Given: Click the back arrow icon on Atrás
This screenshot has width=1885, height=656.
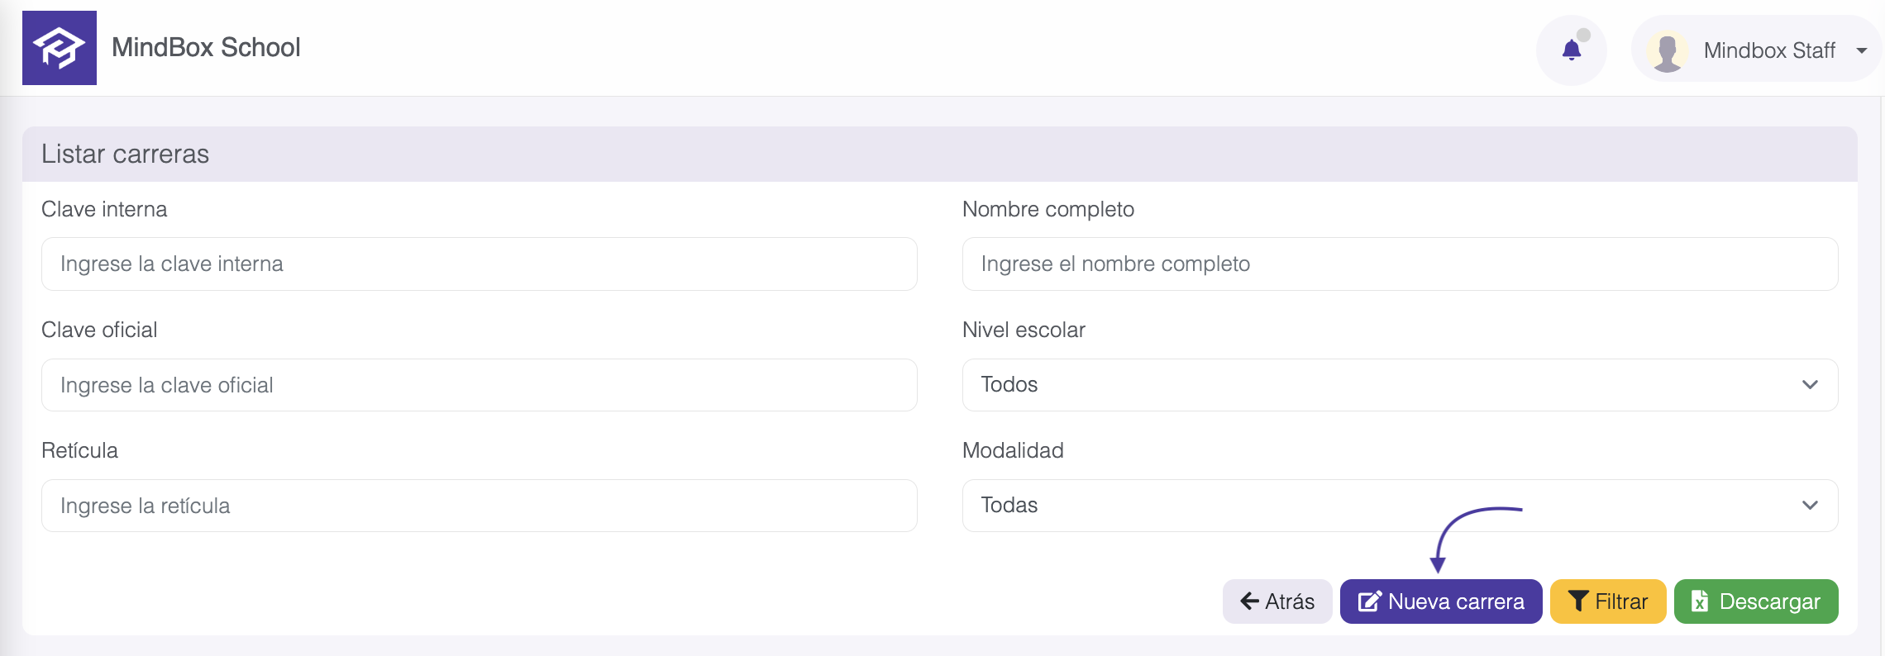Looking at the screenshot, I should coord(1249,601).
